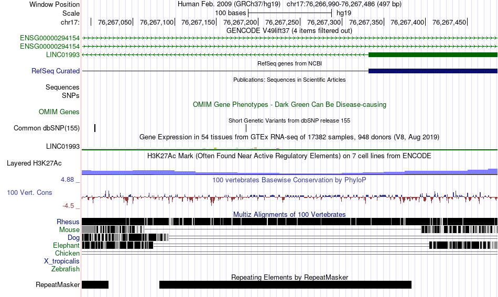
Task: Click the LINC01993 green exon block
Action: tap(433, 54)
